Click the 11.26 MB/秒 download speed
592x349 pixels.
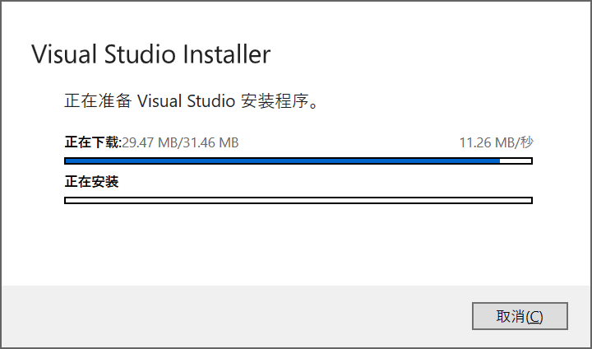496,142
